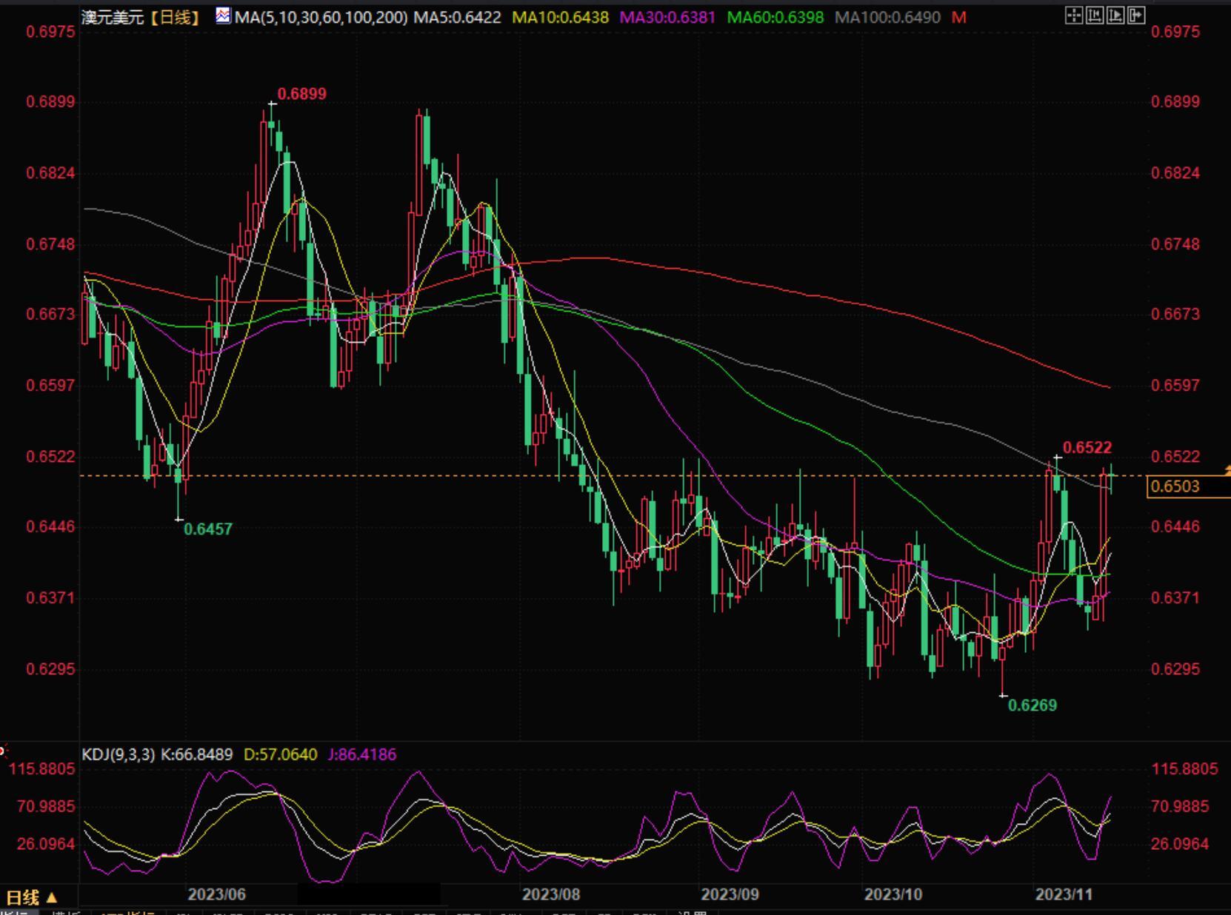Click the red marker left of KDJ panel
1231x915 pixels.
pyautogui.click(x=2, y=752)
